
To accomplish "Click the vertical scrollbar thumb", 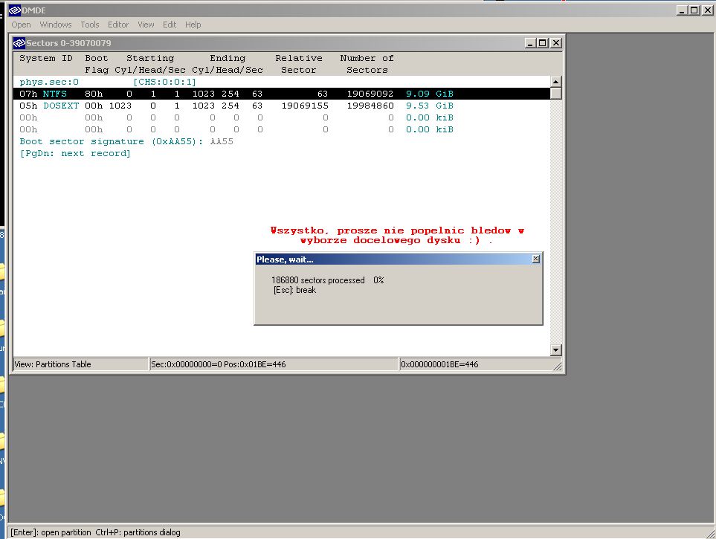I will [555, 93].
